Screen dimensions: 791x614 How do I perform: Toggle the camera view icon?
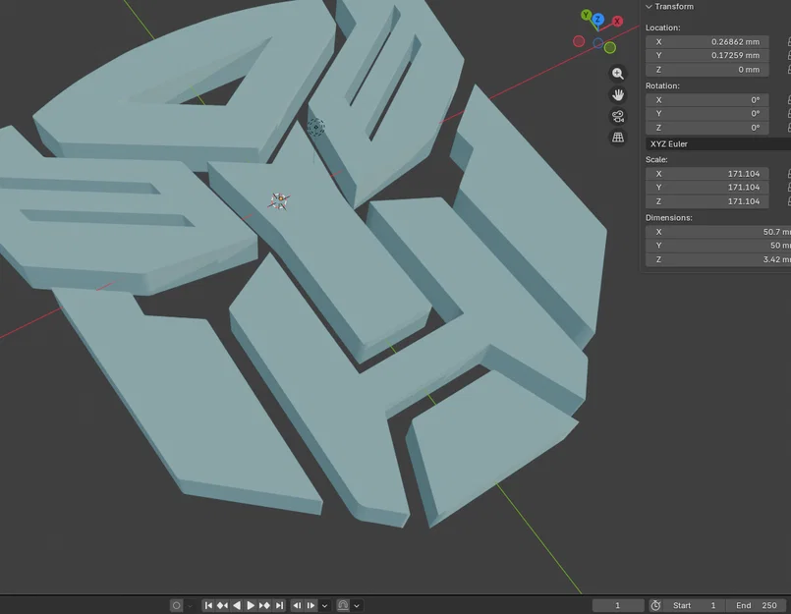[x=617, y=116]
